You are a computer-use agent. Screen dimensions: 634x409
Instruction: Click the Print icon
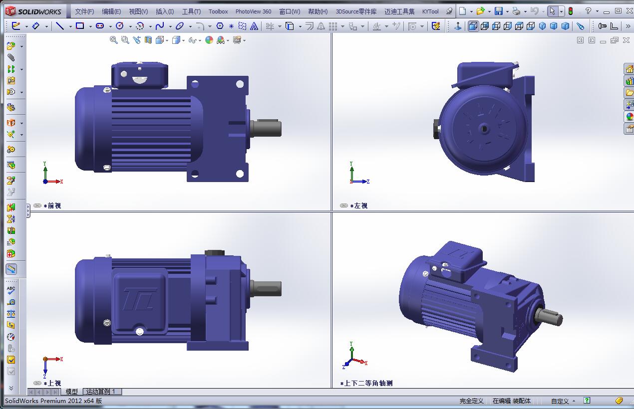point(516,11)
